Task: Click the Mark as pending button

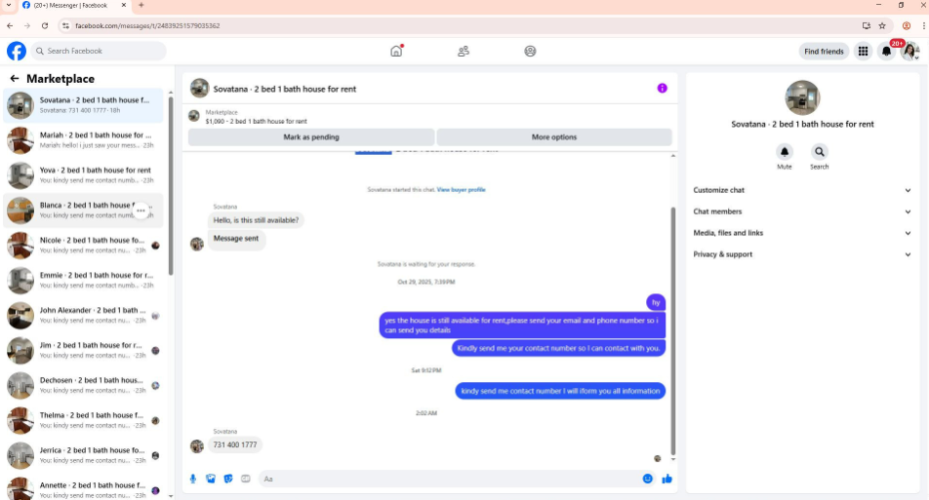Action: click(x=311, y=136)
